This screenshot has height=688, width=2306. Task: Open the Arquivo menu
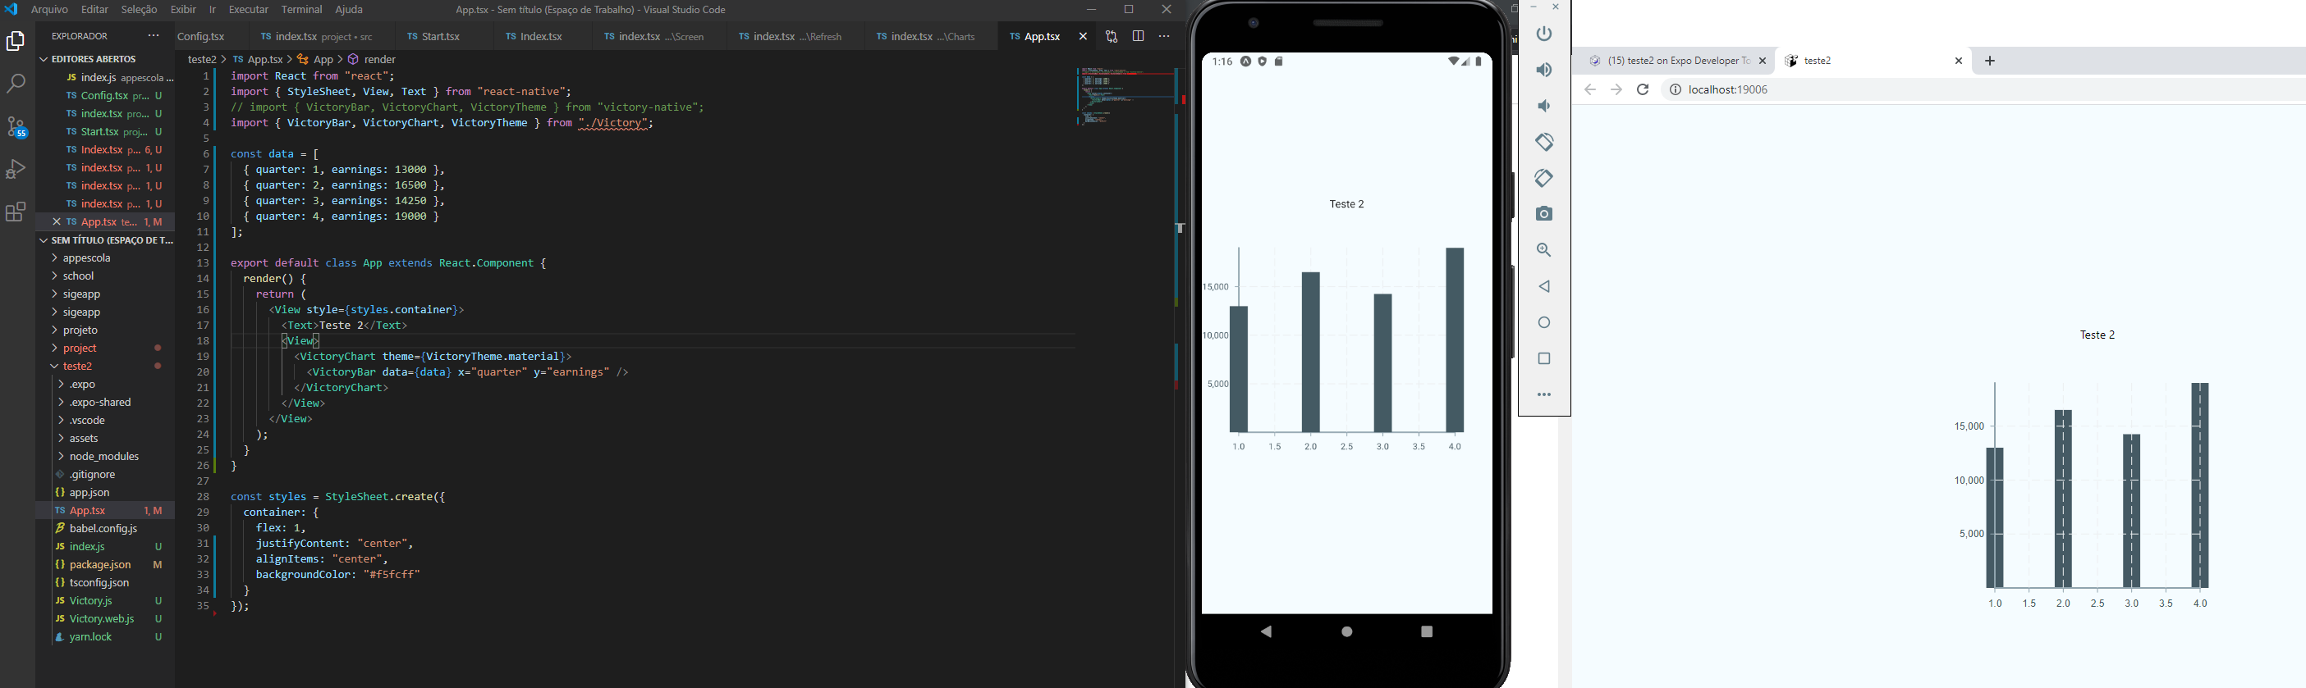tap(49, 10)
